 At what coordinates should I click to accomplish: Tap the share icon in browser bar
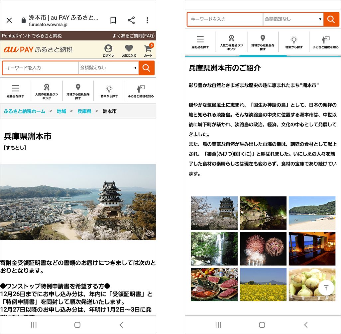tap(131, 20)
